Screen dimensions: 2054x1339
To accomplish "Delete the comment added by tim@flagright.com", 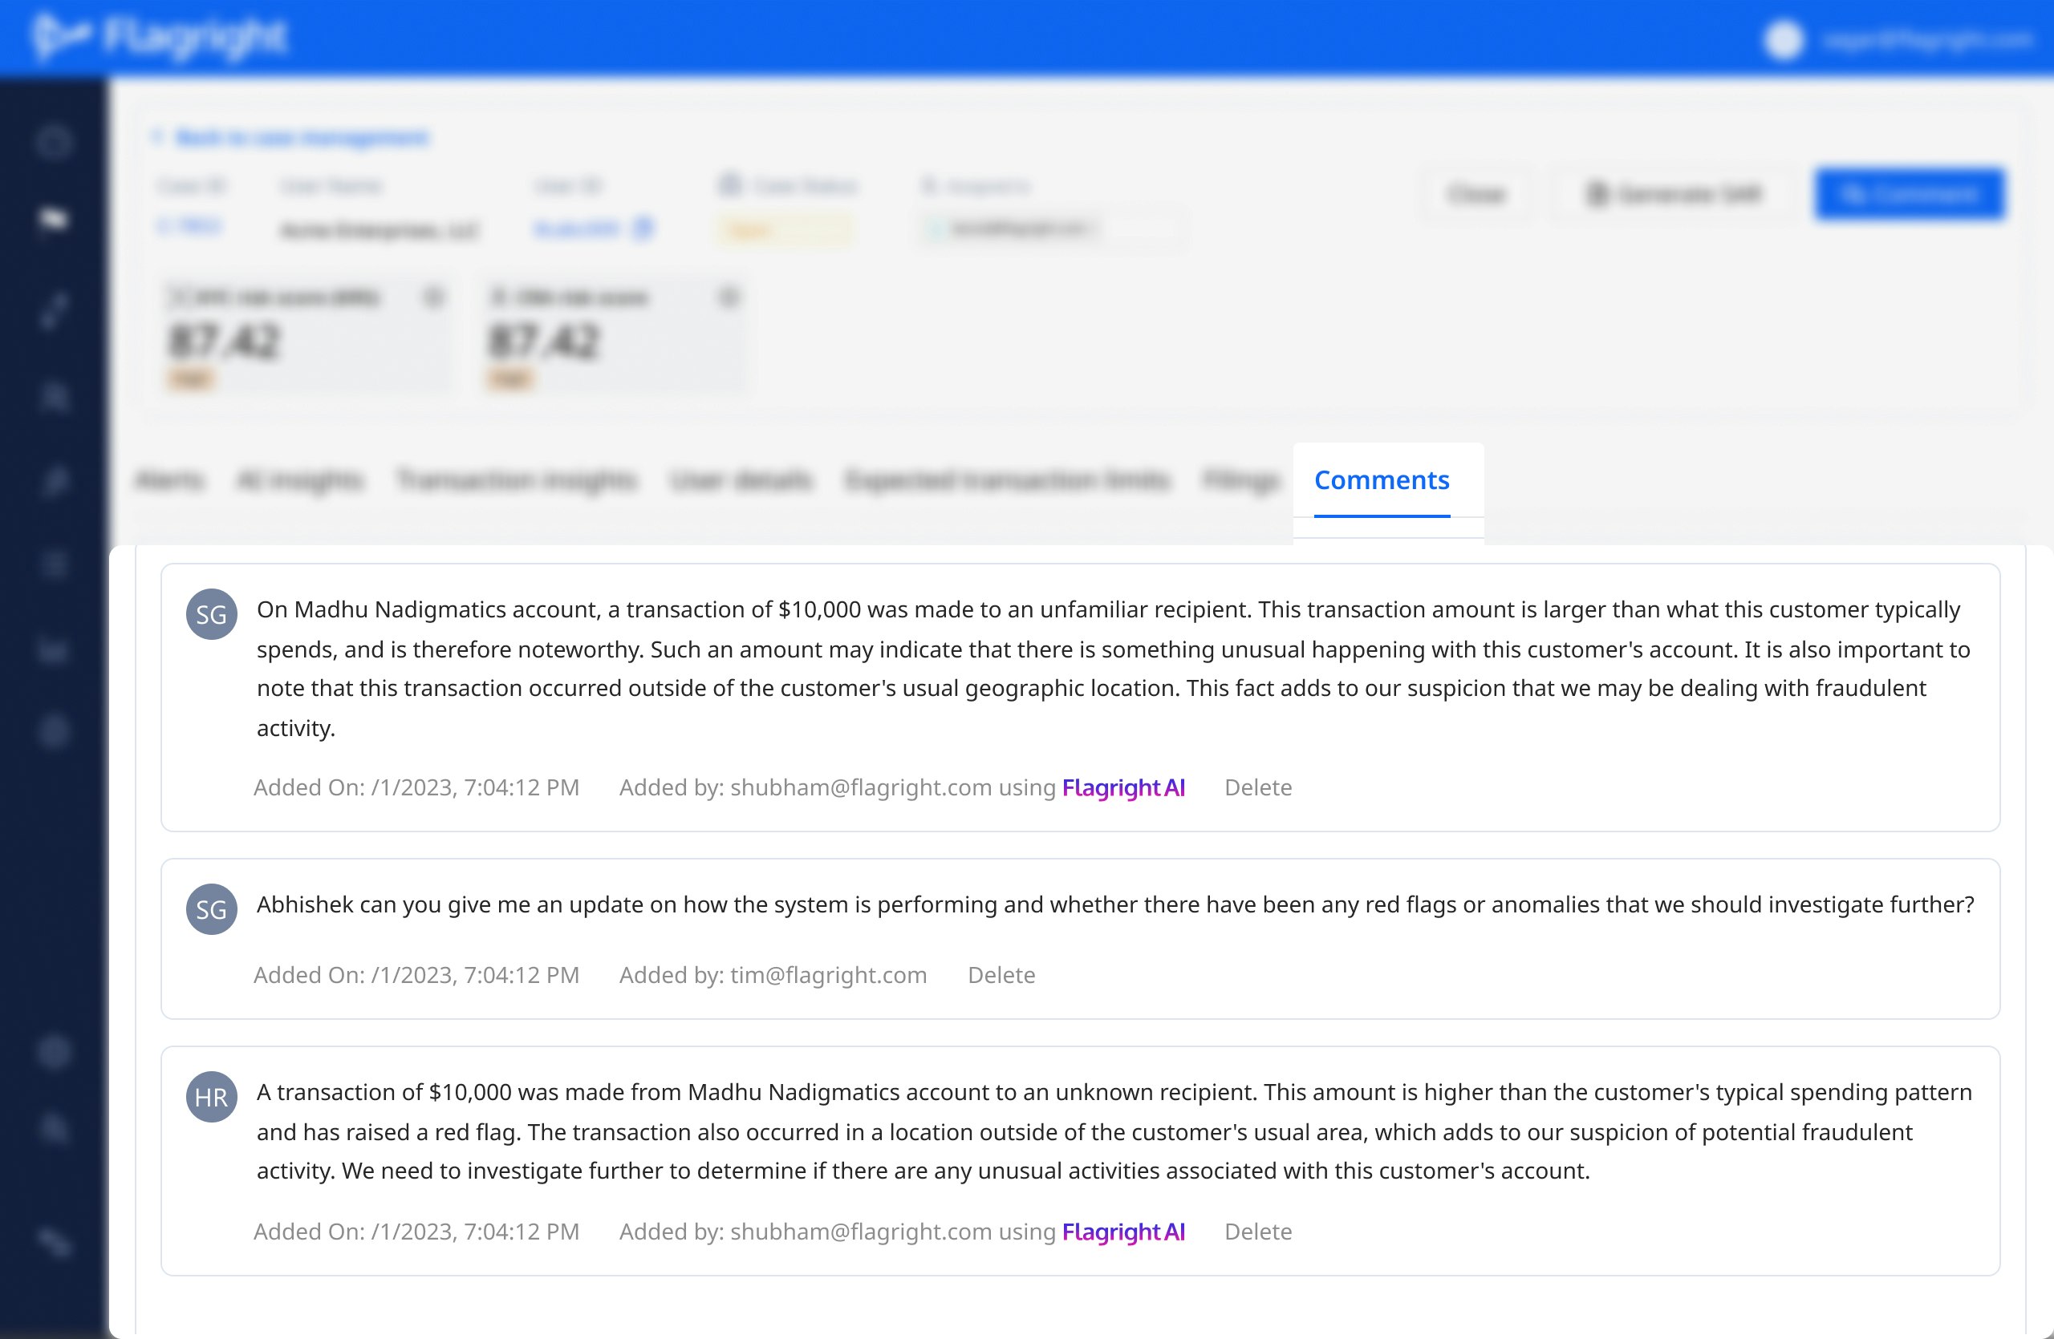I will tap(1001, 975).
